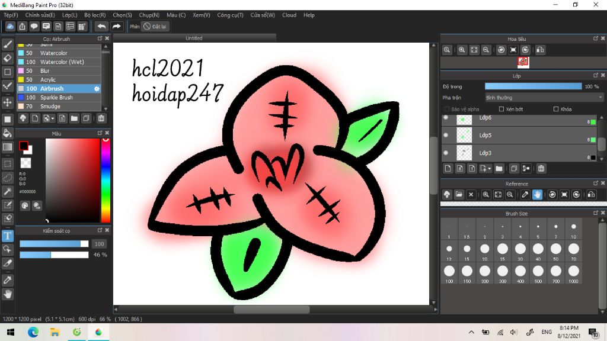Undock the Lớp layers panel

[595, 75]
